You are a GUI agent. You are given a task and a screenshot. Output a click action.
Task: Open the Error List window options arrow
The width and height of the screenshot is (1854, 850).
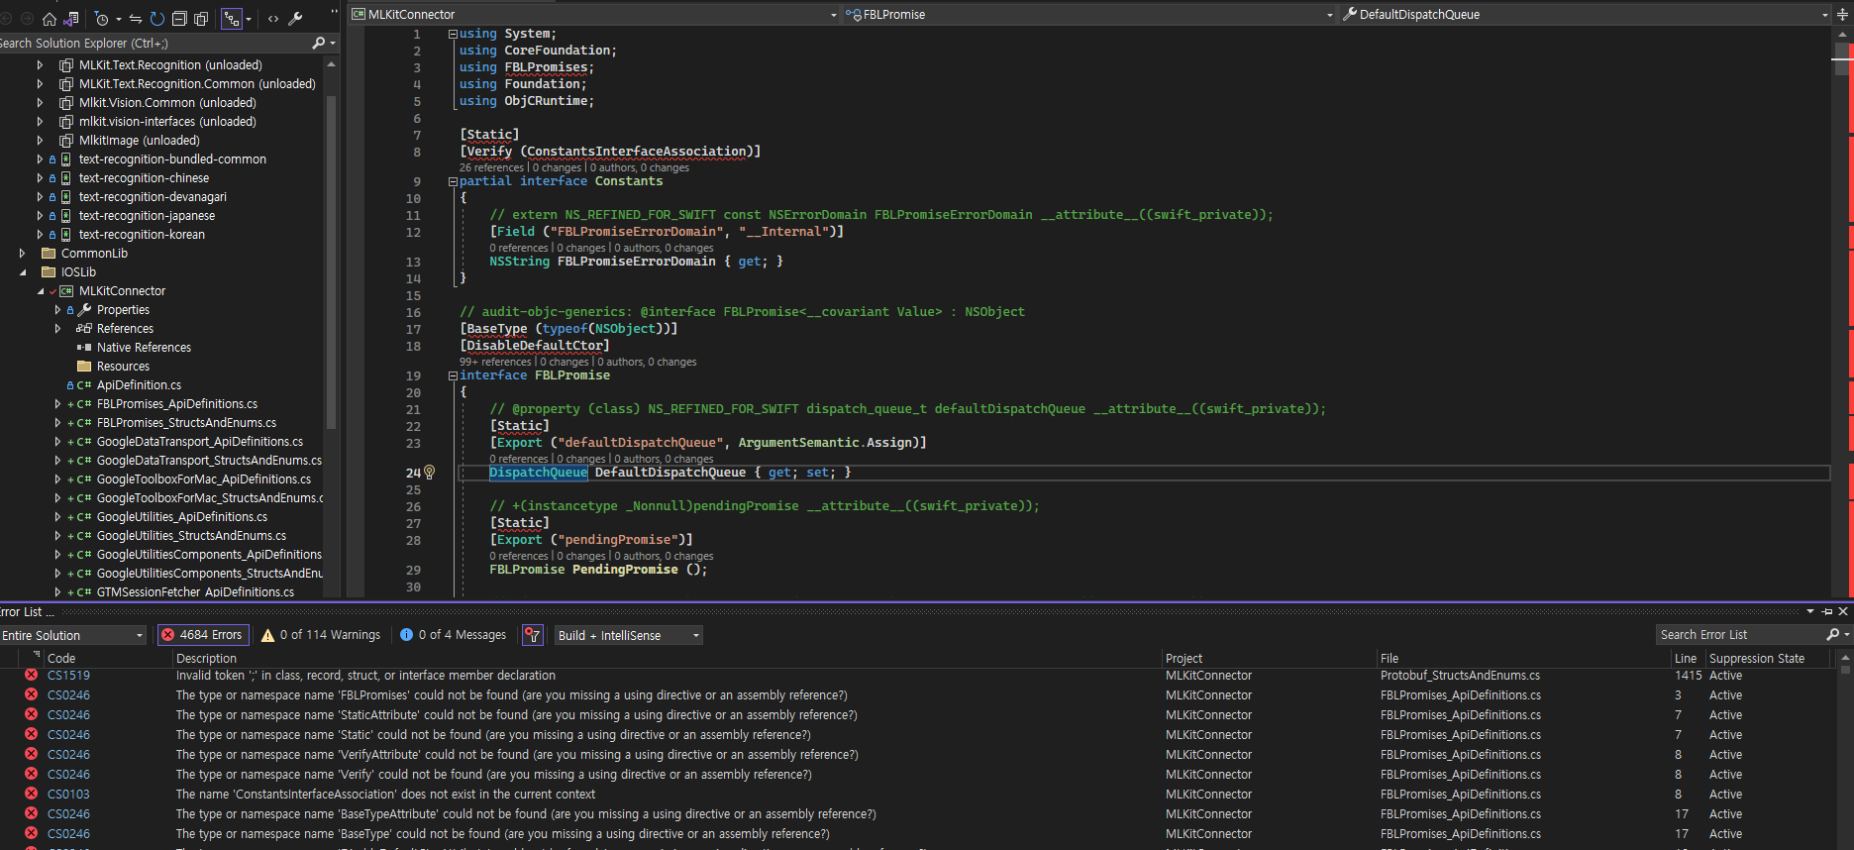1810,612
